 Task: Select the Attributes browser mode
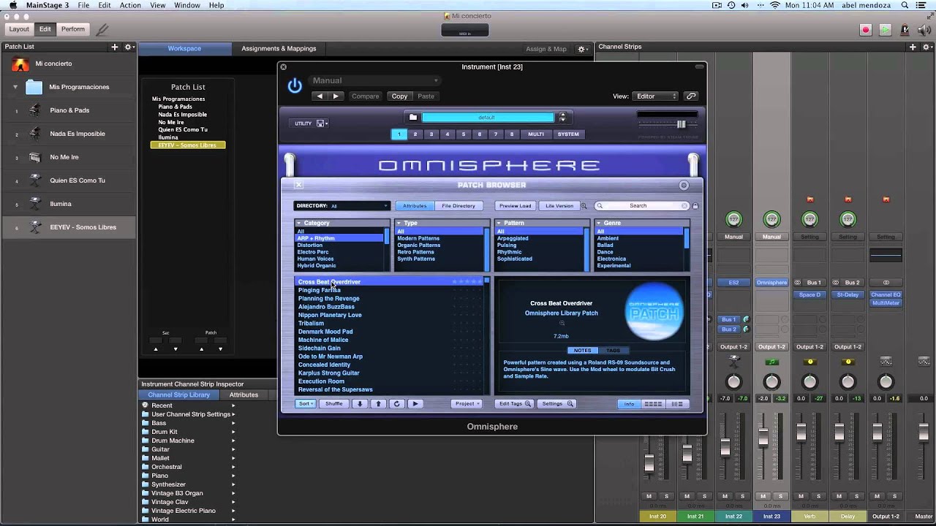coord(415,206)
